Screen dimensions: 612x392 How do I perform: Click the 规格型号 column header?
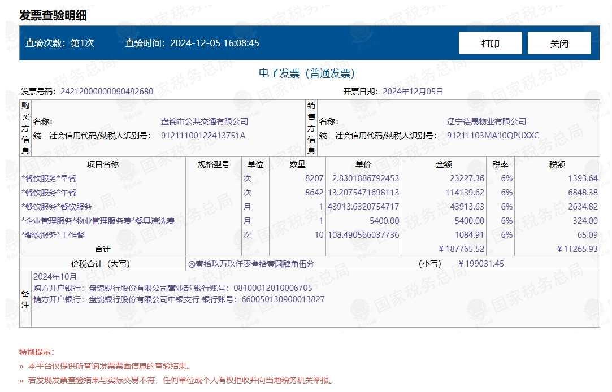(x=214, y=164)
